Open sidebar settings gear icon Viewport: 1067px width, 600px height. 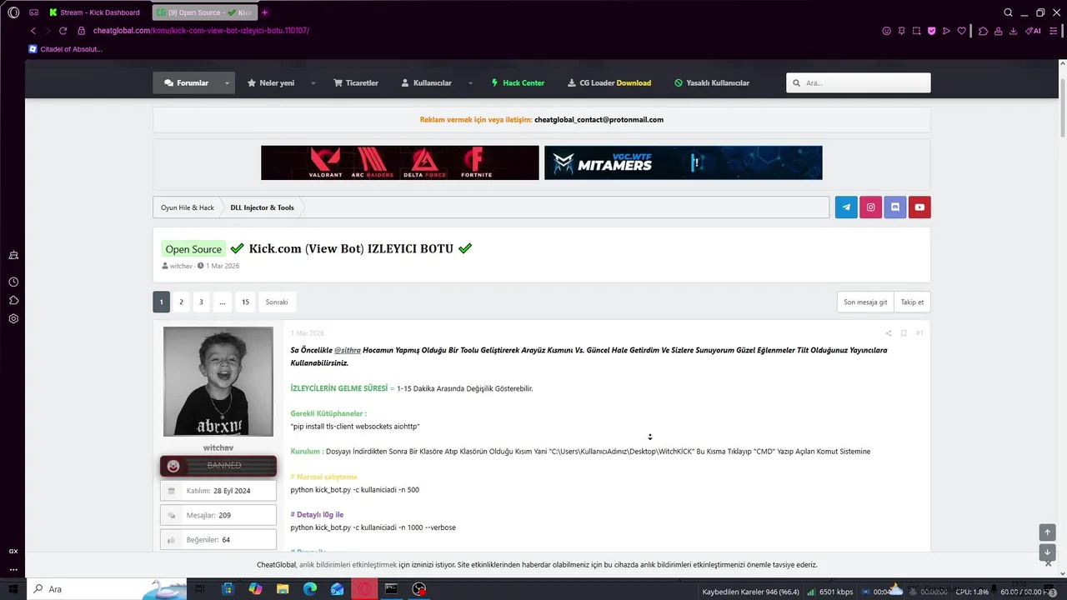(13, 318)
